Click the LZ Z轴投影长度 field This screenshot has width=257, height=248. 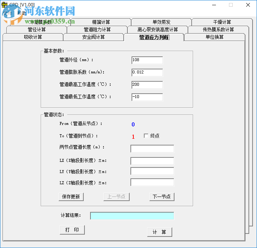pyautogui.click(x=152, y=182)
